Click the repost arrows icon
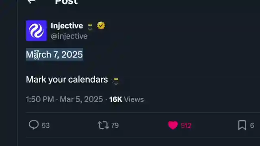Viewport: 260px width, 146px height. point(103,125)
